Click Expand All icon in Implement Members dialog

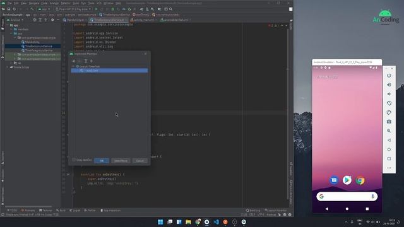[86, 61]
